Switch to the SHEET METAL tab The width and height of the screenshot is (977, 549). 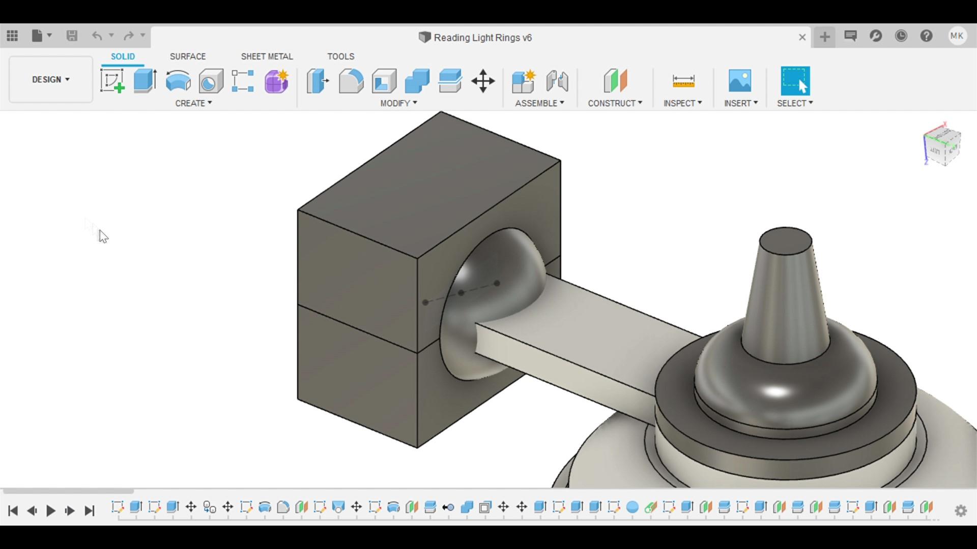tap(267, 56)
